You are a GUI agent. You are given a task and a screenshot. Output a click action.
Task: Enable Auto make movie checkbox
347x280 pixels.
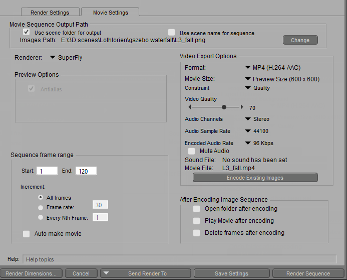coord(27,234)
